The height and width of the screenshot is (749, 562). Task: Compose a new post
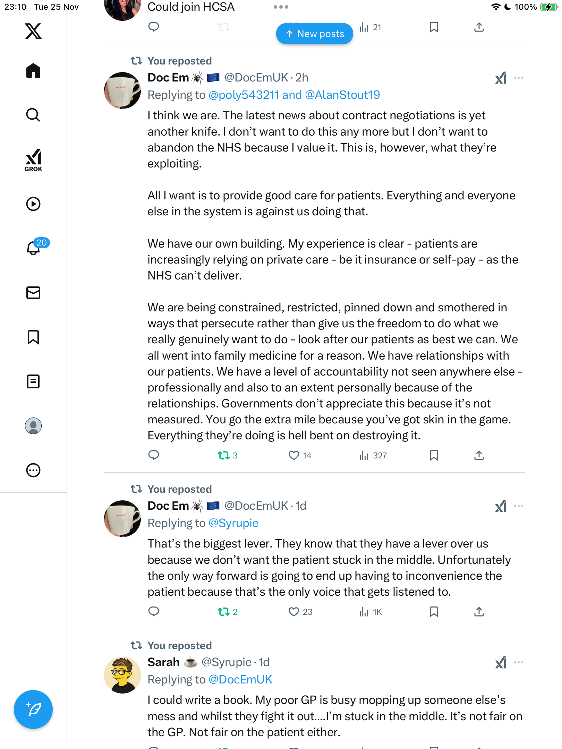33,709
